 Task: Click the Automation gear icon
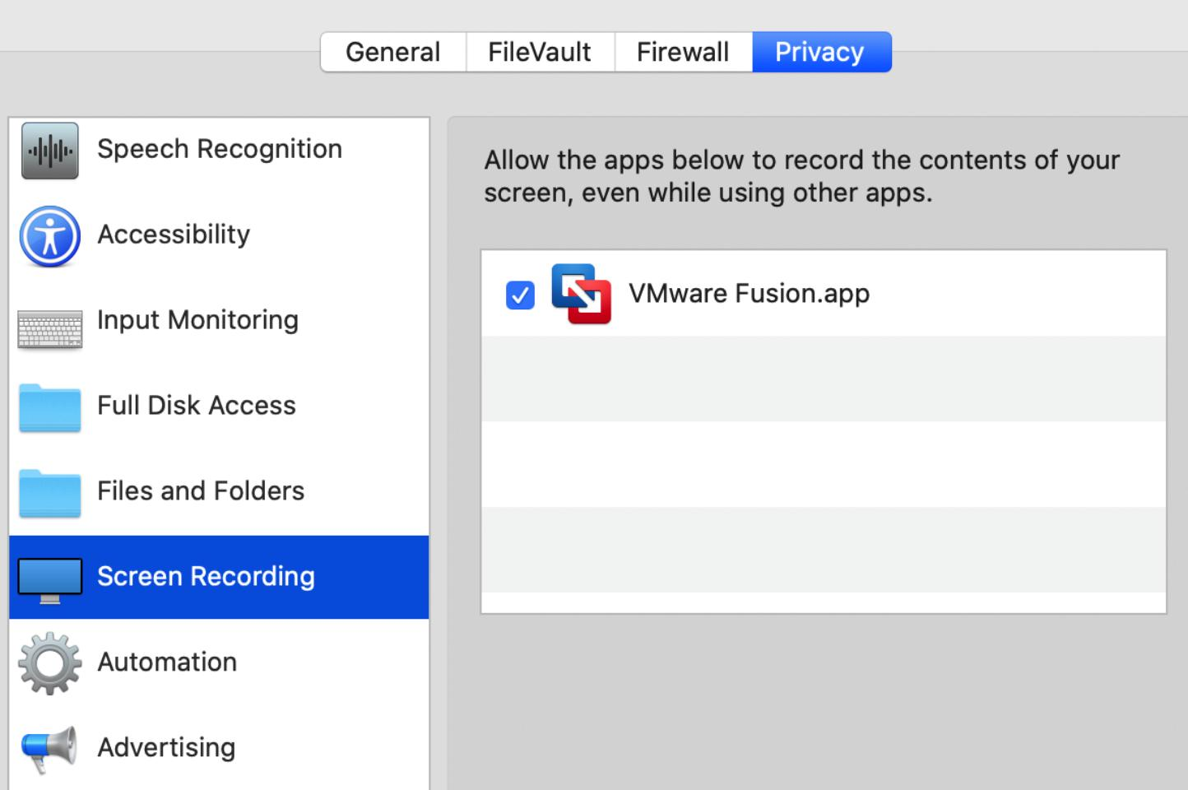50,663
